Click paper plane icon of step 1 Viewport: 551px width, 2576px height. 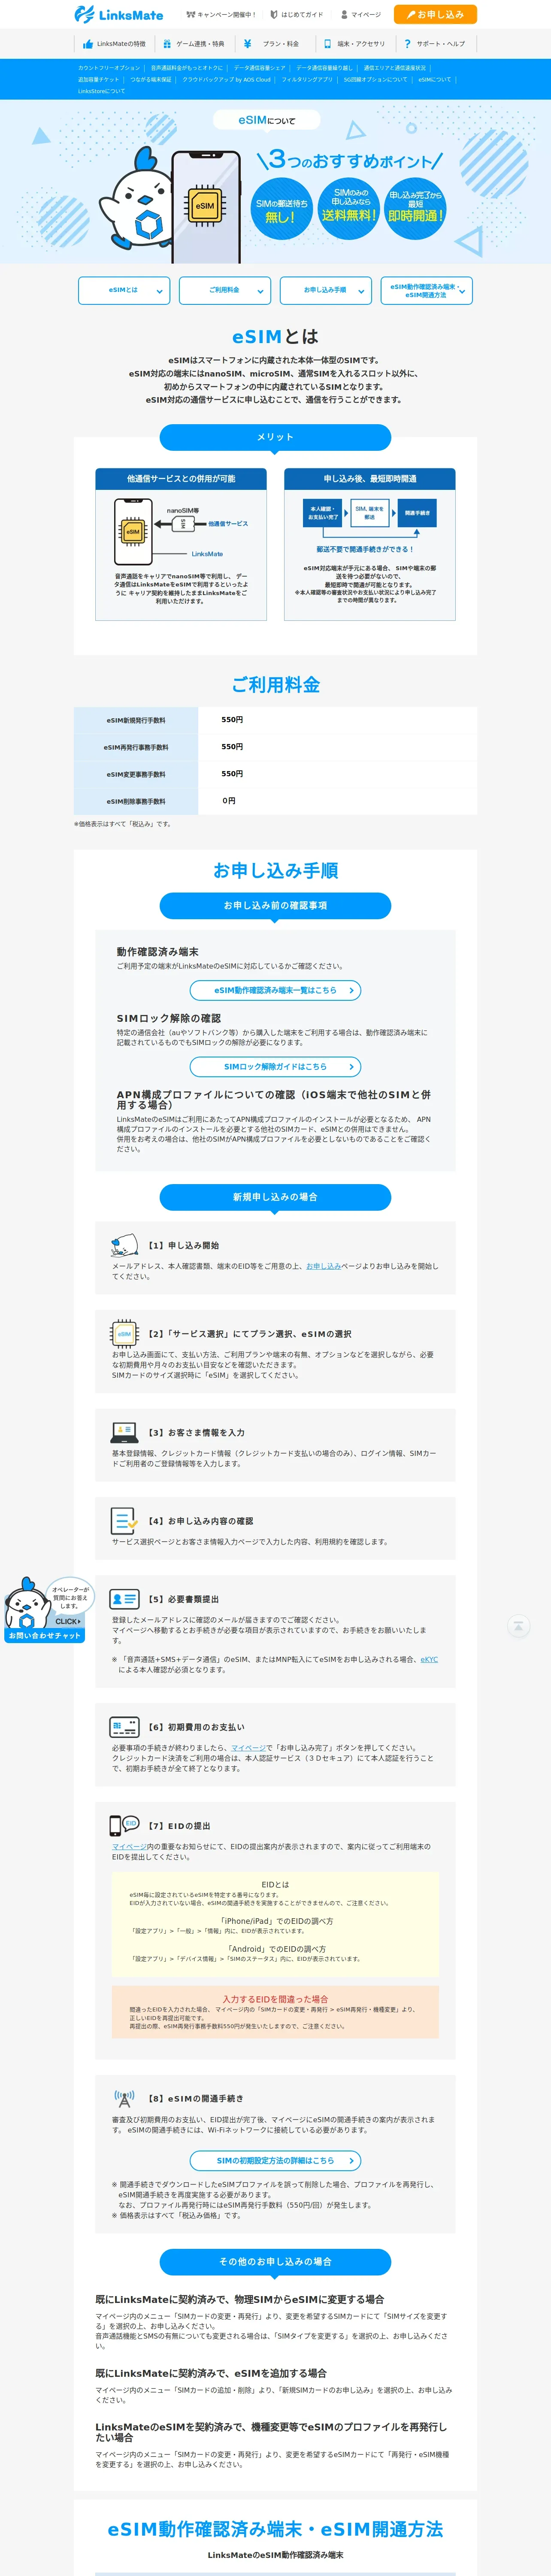125,1245
